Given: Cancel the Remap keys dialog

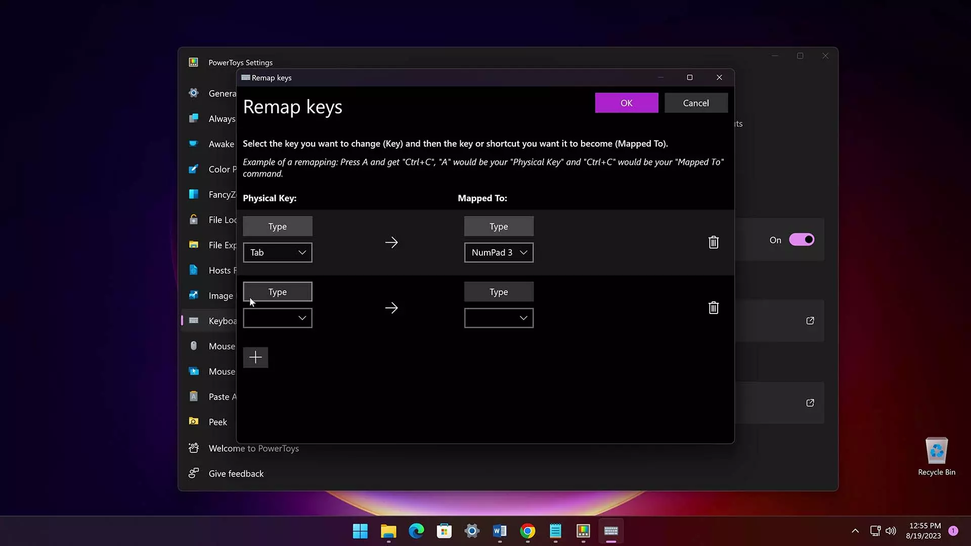Looking at the screenshot, I should click(x=696, y=103).
